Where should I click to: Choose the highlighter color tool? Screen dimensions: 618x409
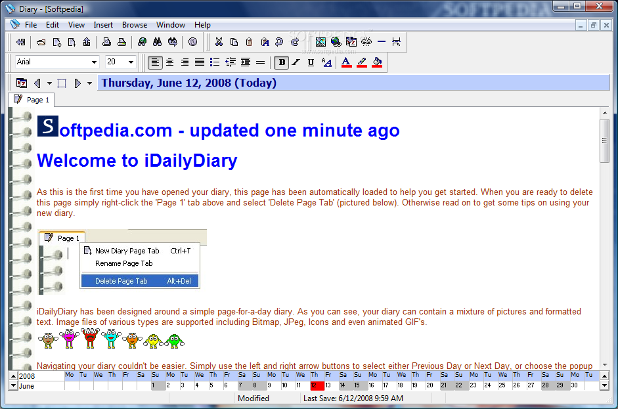(362, 62)
